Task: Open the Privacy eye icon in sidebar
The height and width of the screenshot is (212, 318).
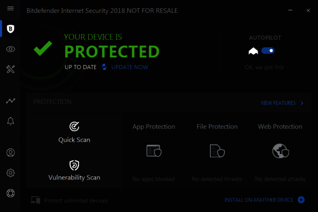Action: [x=10, y=49]
